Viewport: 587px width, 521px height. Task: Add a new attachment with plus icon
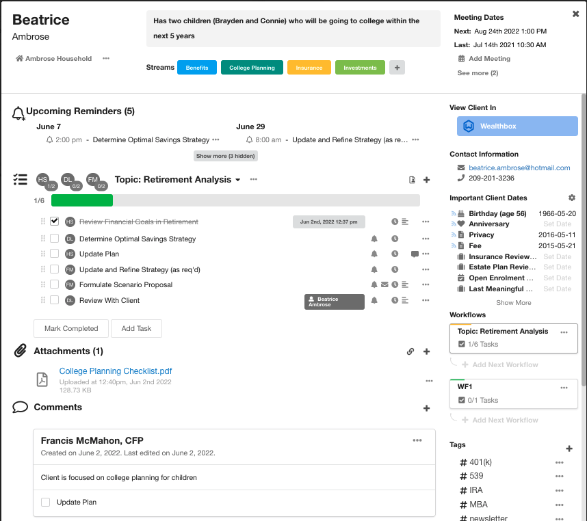(x=427, y=351)
